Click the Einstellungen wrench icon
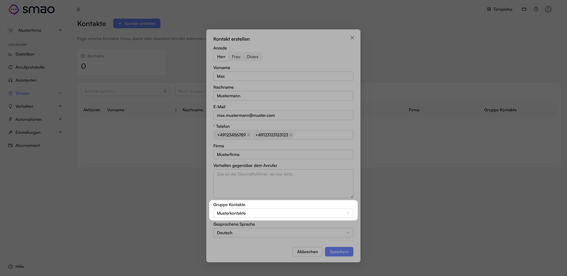This screenshot has height=276, width=567. click(x=11, y=133)
